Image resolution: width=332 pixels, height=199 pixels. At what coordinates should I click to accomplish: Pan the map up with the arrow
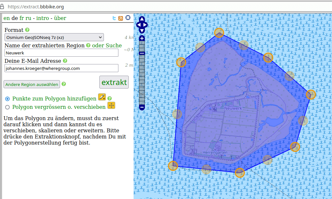coord(142,19)
